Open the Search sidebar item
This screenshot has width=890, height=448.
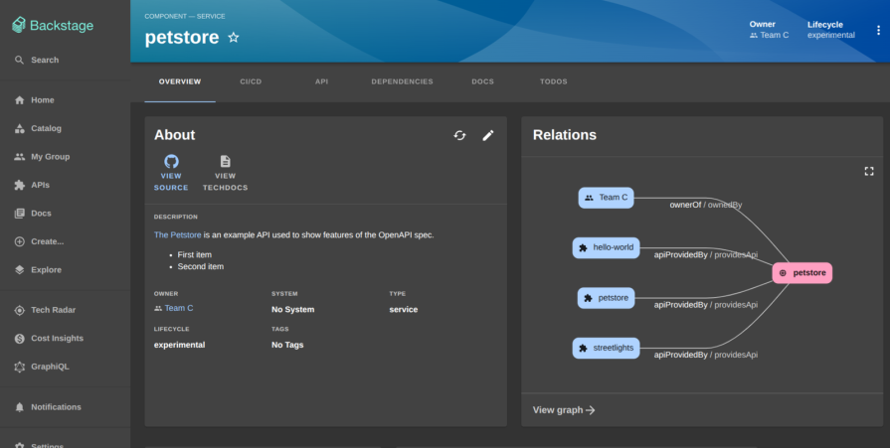pyautogui.click(x=65, y=60)
